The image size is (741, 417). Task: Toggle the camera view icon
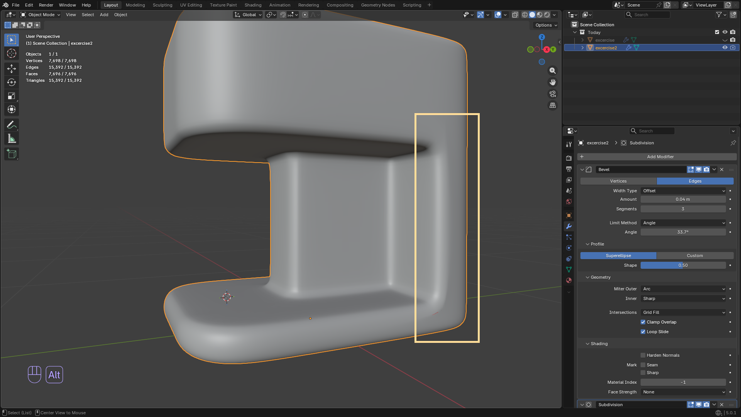click(553, 94)
